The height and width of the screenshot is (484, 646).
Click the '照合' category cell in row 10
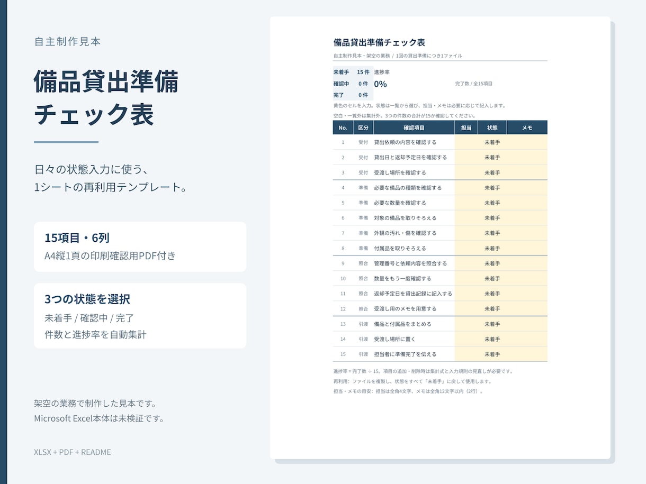(x=363, y=278)
